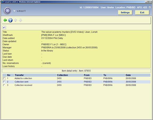Image resolution: width=153 pixels, height=120 pixels.
Task: Tick the checkbox for Collection sent row
Action: 4,82
